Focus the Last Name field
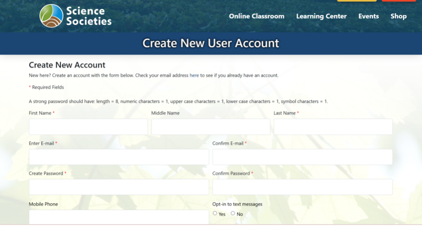 click(333, 126)
